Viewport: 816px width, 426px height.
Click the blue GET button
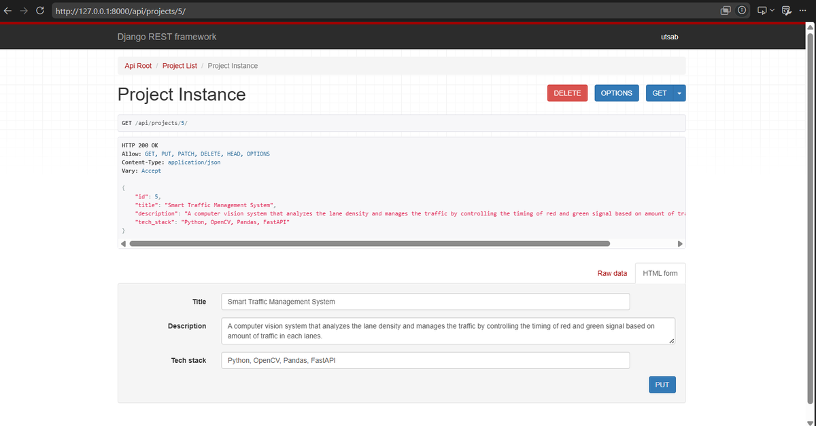tap(660, 93)
